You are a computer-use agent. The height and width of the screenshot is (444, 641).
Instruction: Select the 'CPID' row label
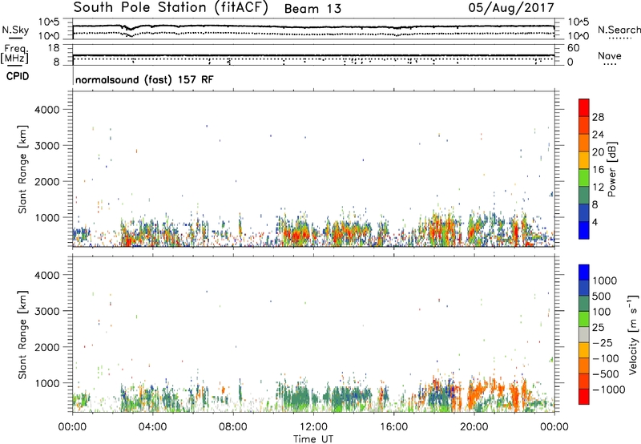tap(18, 76)
